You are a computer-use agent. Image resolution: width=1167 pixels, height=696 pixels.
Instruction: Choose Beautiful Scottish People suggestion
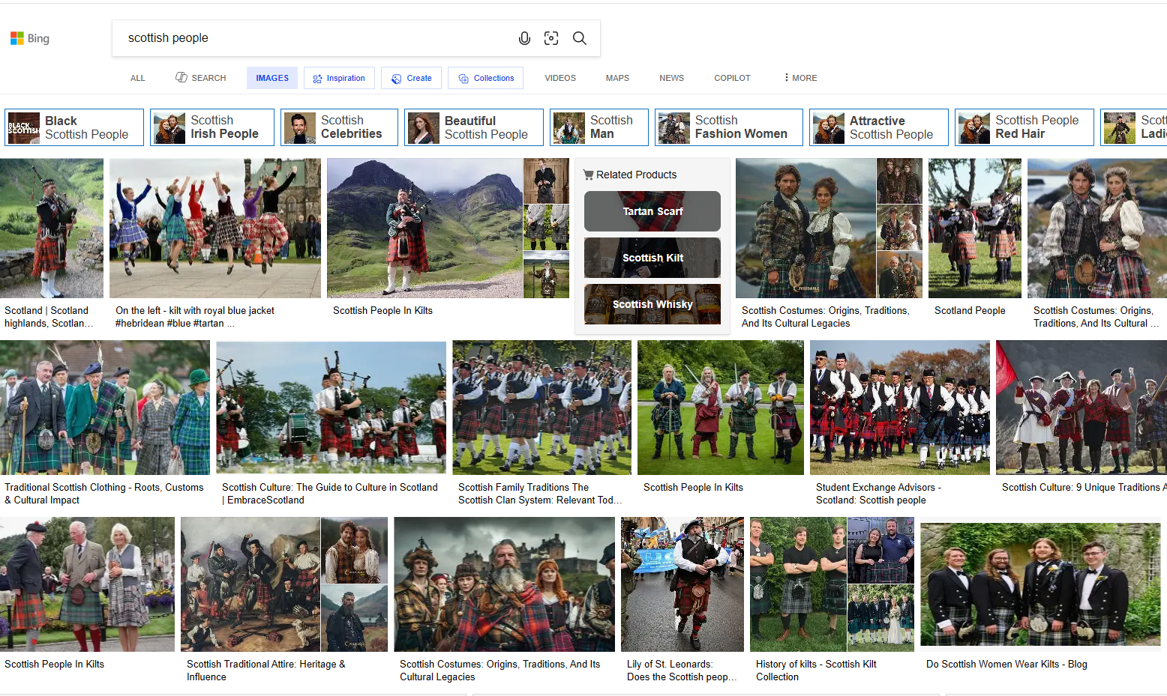coord(474,127)
